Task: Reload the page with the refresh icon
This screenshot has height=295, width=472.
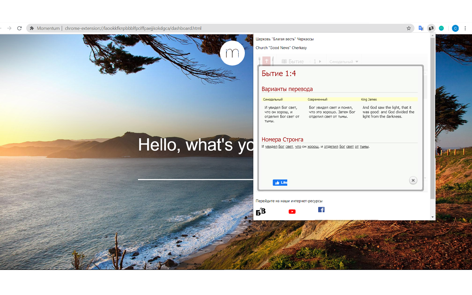Action: (x=20, y=28)
